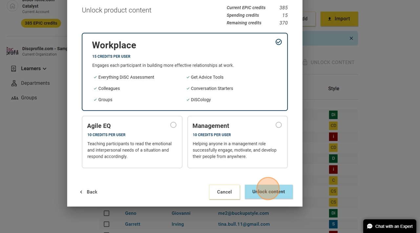
Task: Check the box for Geno Giovanni
Action: (106, 213)
